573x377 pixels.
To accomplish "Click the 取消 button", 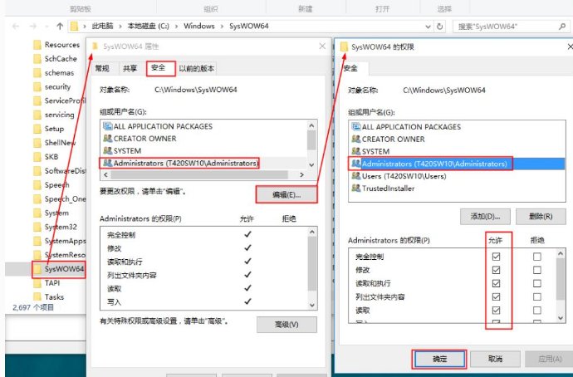I will click(x=495, y=359).
